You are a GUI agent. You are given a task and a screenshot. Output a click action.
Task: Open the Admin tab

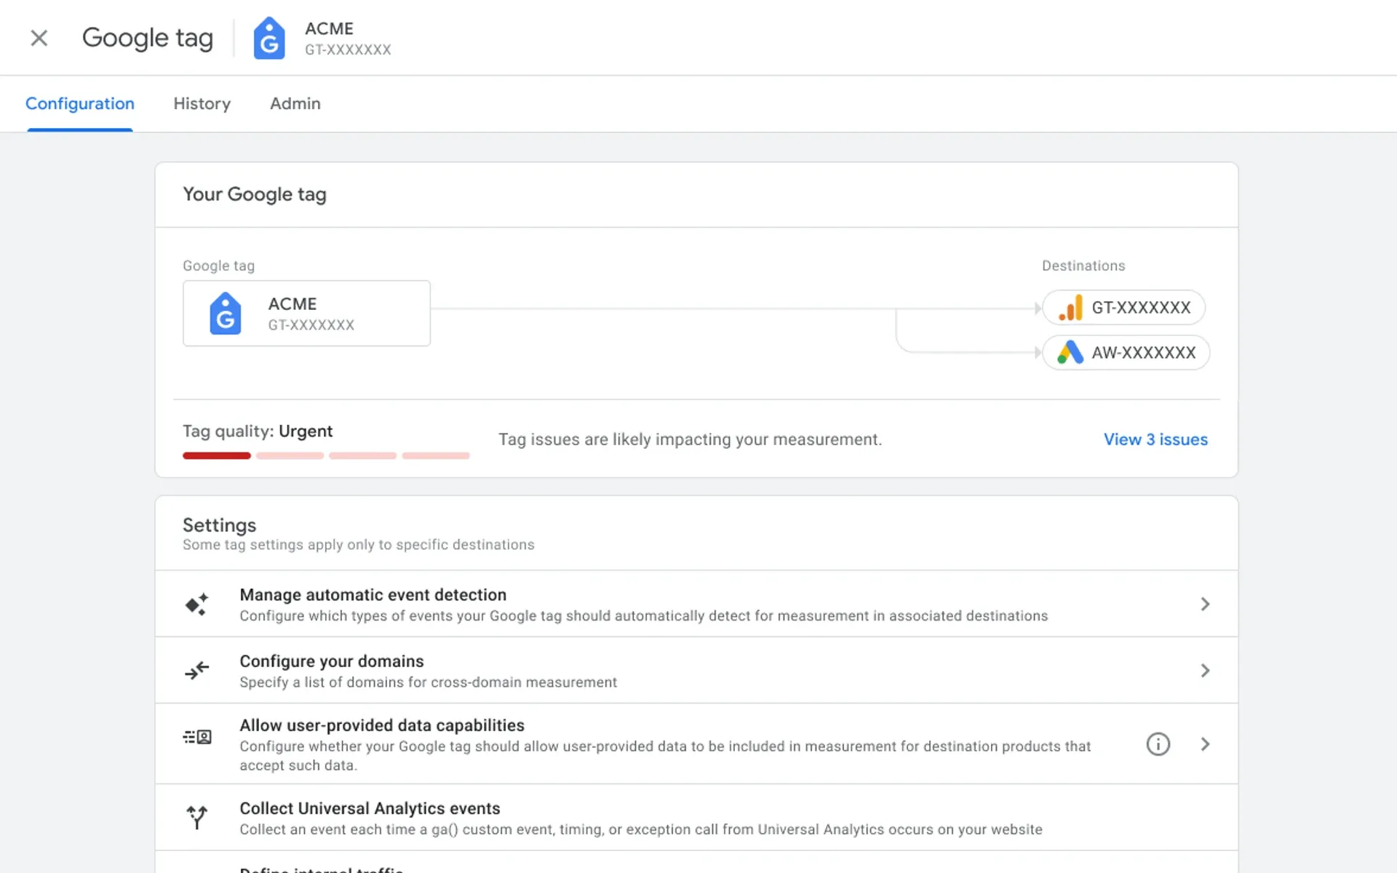[295, 103]
